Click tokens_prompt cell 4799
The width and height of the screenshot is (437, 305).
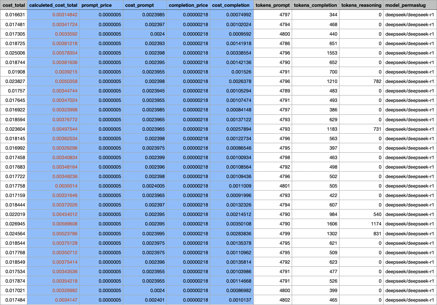[x=273, y=233]
